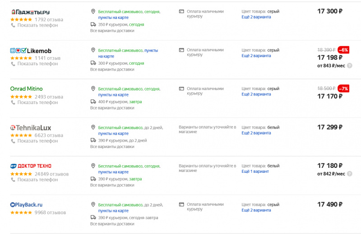Image resolution: width=361 pixels, height=234 pixels.
Task: Open the 24849 отзывов reviews for Доктор Техно
Action: point(51,174)
